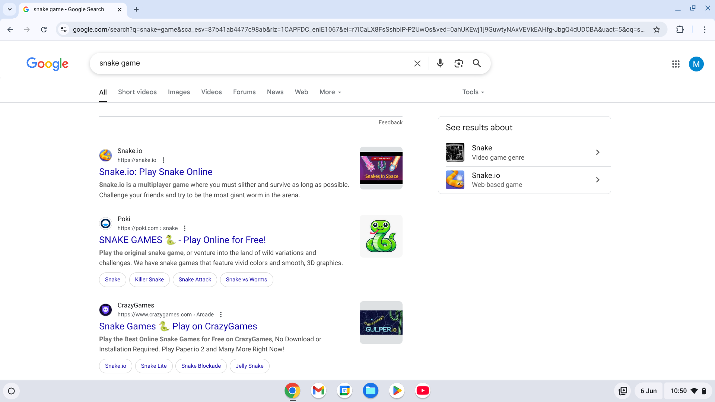
Task: Open more options for Poki result
Action: (x=185, y=228)
